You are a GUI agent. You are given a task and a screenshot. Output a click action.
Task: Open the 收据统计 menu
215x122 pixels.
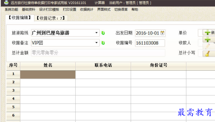[x=87, y=10]
